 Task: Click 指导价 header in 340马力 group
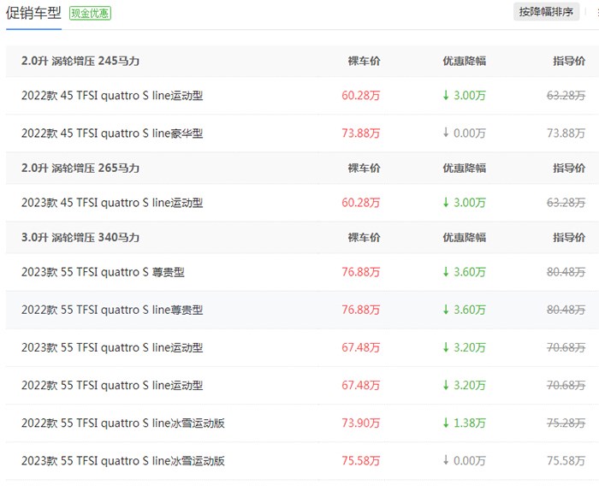(569, 238)
